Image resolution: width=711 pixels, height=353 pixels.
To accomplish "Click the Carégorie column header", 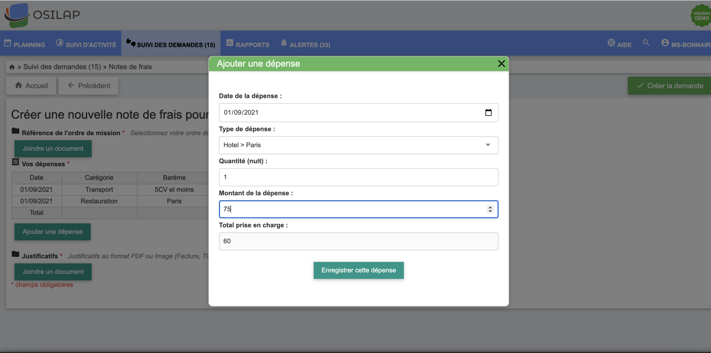I will (99, 178).
